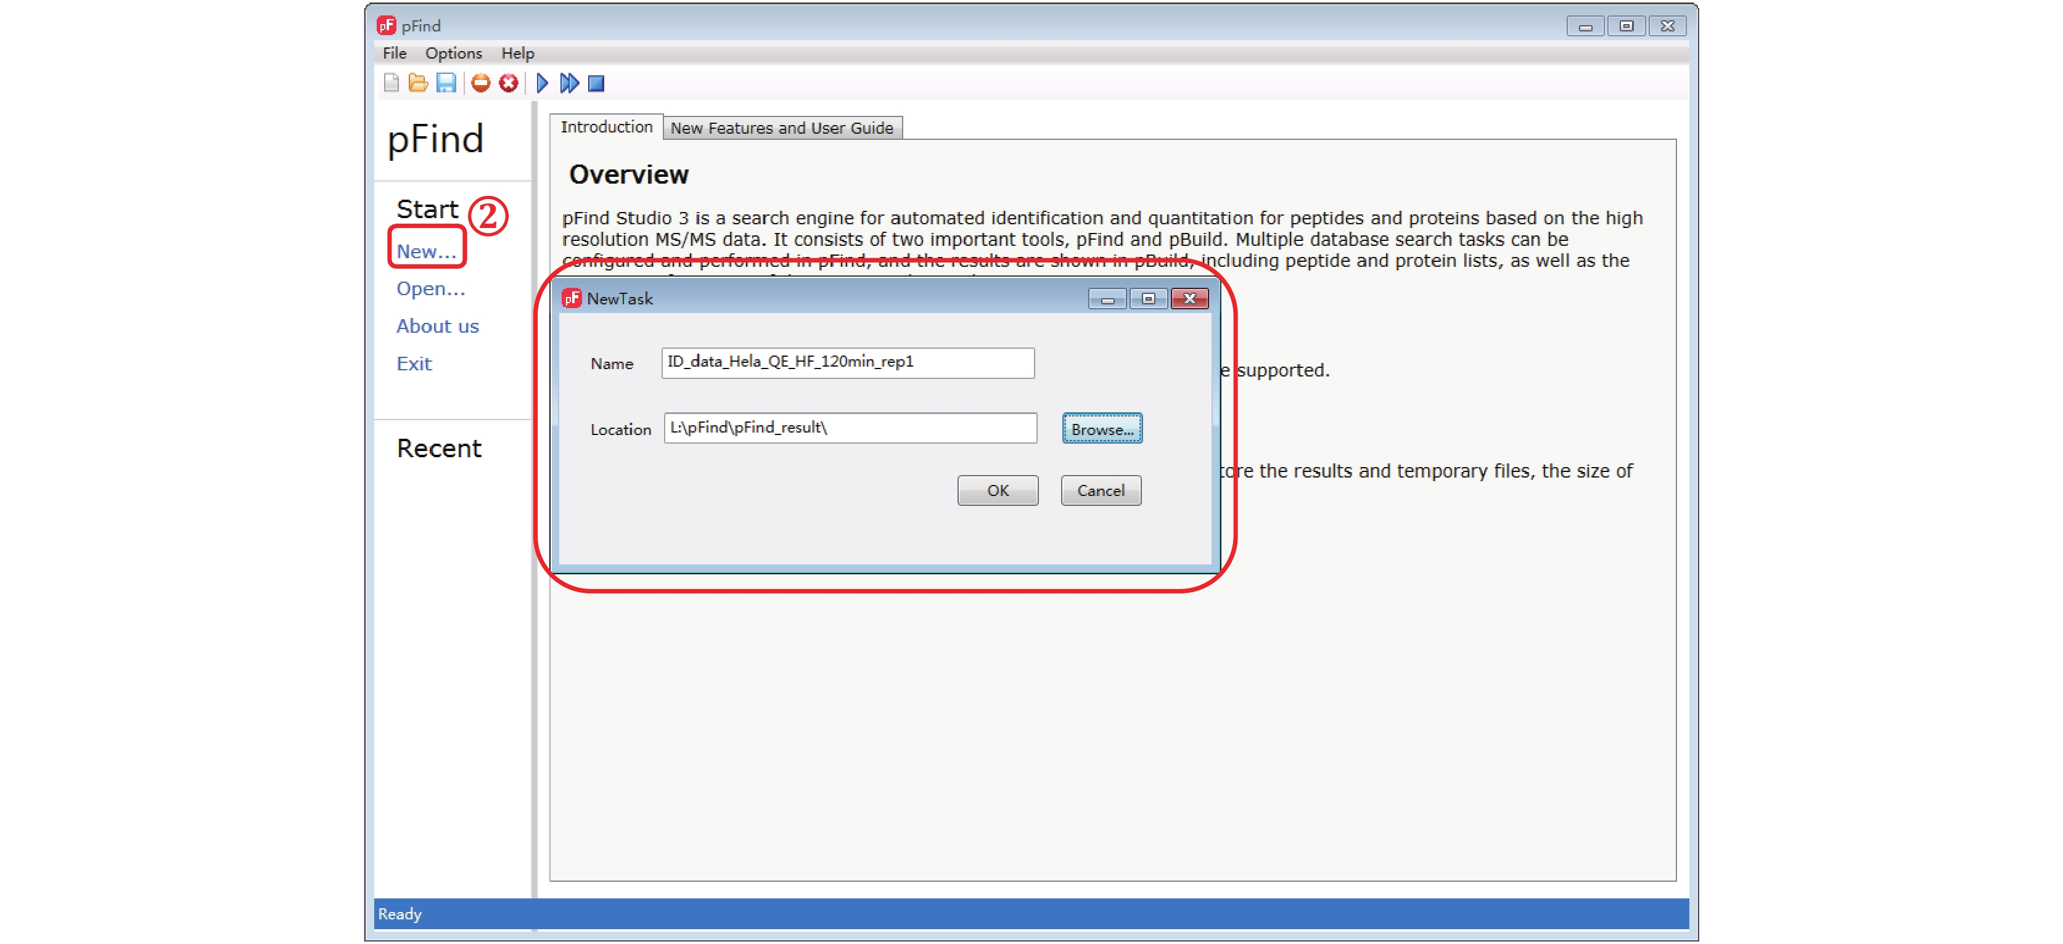Click the Overview heading text
The image size is (2063, 944).
pos(629,174)
